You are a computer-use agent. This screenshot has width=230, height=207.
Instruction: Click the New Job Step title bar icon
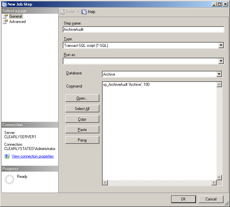4,4
